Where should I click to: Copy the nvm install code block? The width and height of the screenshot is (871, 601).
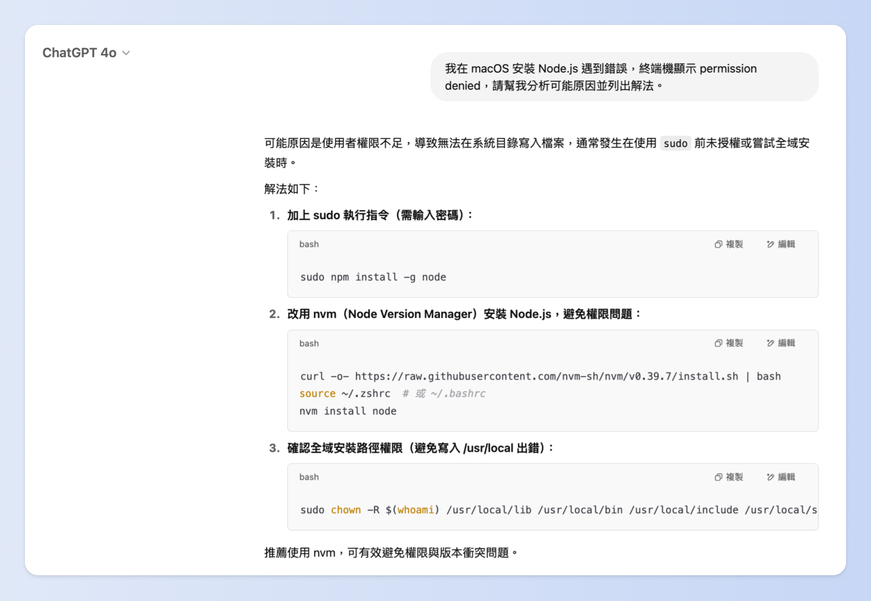click(x=729, y=343)
